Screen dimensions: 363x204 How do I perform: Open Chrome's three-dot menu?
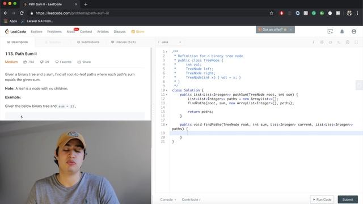357,13
